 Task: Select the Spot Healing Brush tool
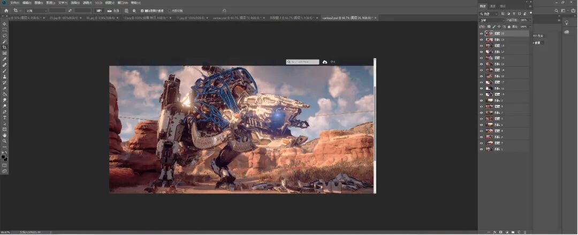tap(5, 65)
